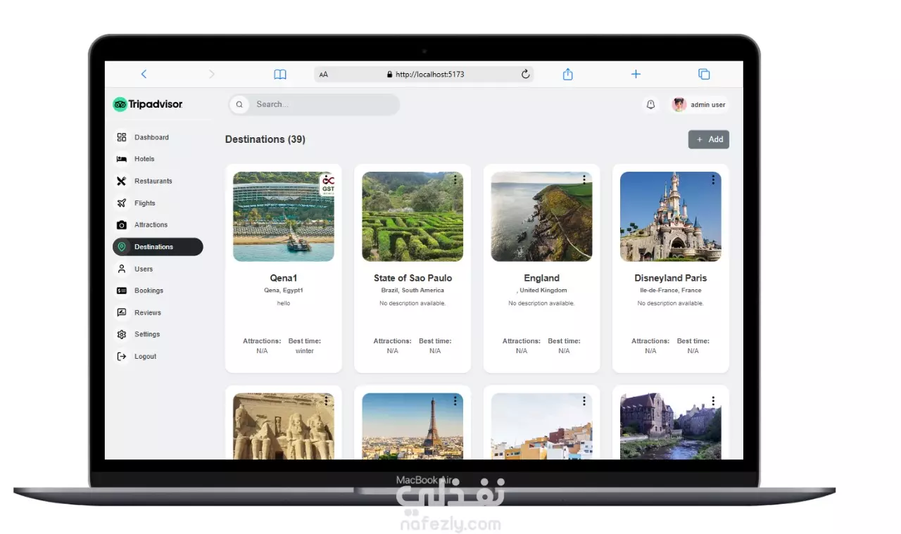Viewport: 901px width, 534px height.
Task: Open options menu on England card
Action: (584, 180)
